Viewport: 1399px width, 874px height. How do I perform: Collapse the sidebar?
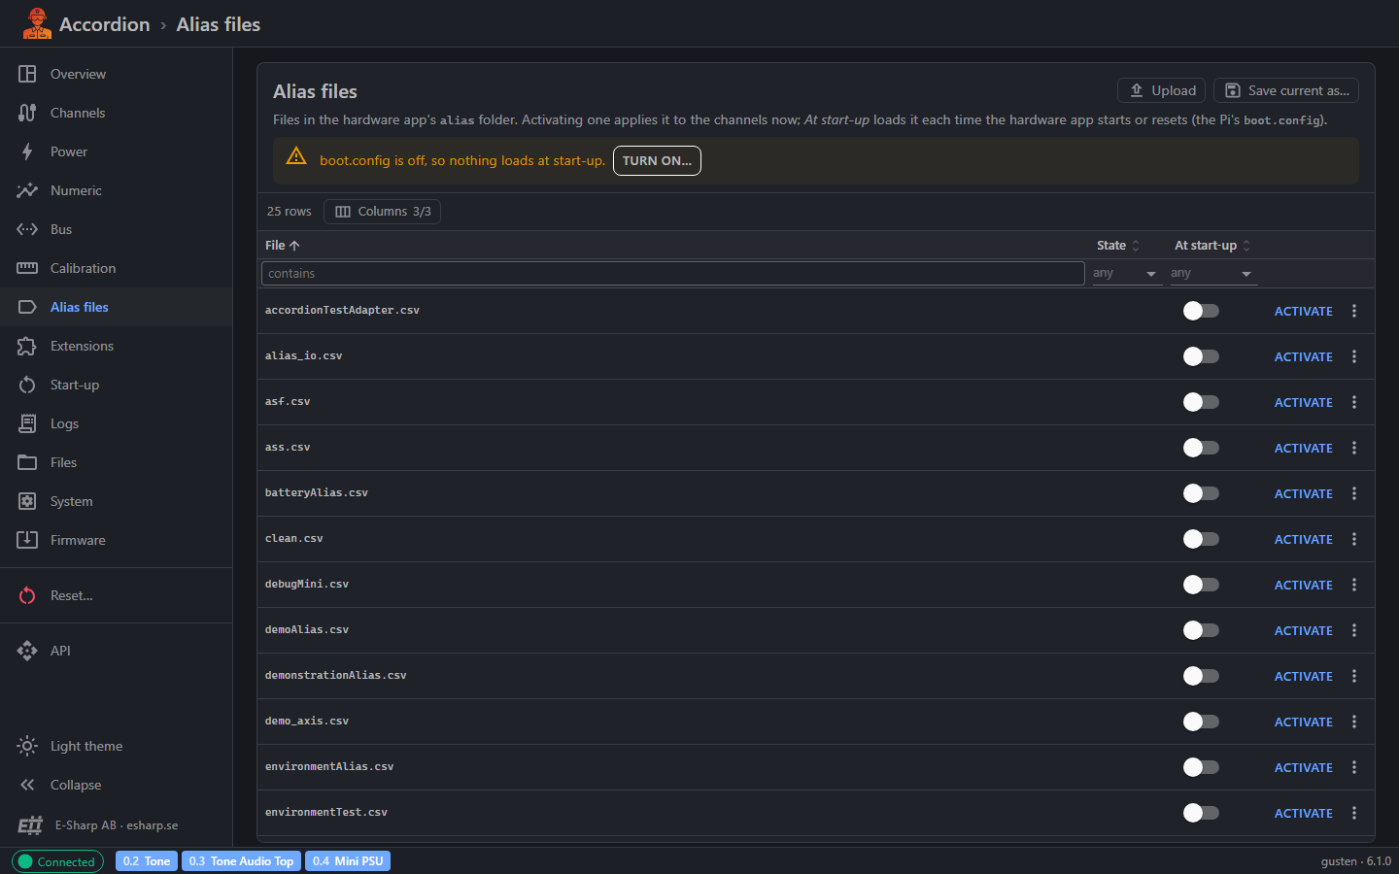point(117,785)
